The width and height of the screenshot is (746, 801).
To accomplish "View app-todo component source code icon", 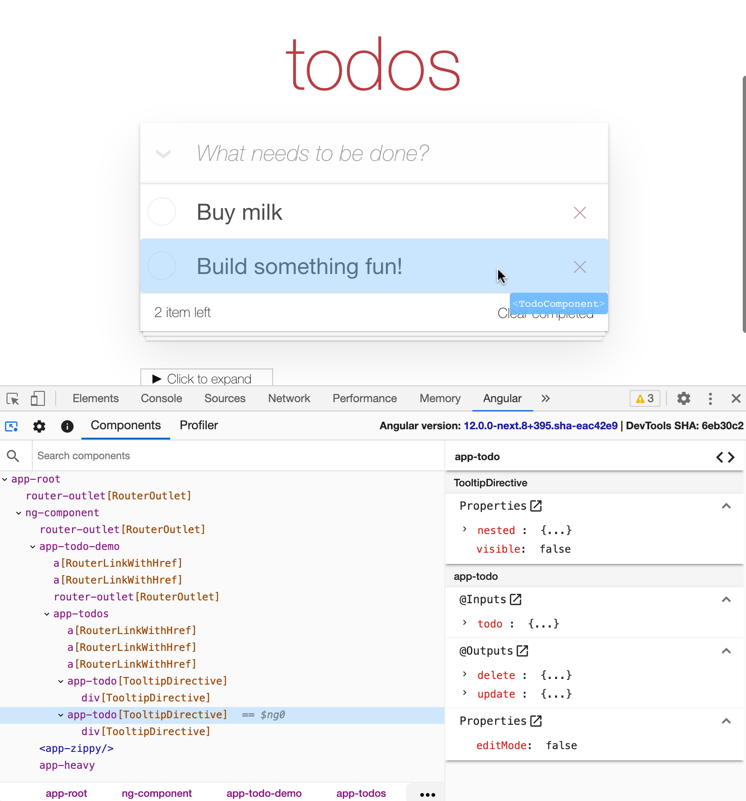I will 725,457.
